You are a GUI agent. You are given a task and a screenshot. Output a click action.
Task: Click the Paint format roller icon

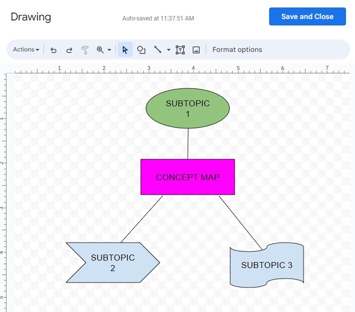tap(85, 50)
